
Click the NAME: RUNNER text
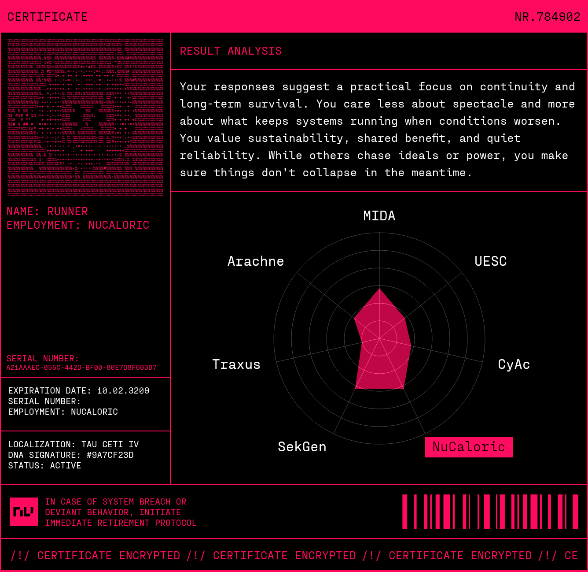47,212
